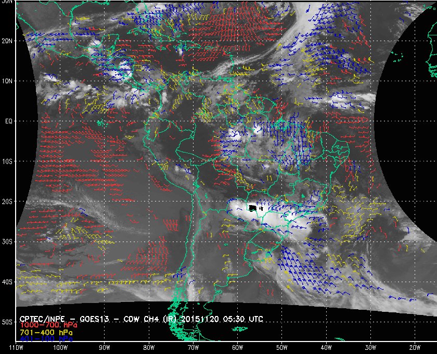Click the 20W longitude axis label
437x354 pixels.
pyautogui.click(x=414, y=347)
